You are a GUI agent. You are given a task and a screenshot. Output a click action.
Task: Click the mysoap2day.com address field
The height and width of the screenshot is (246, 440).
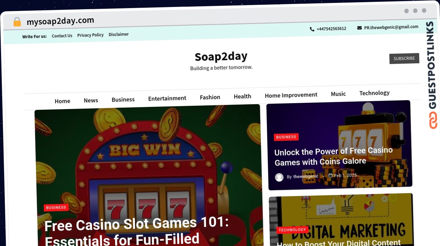(60, 21)
